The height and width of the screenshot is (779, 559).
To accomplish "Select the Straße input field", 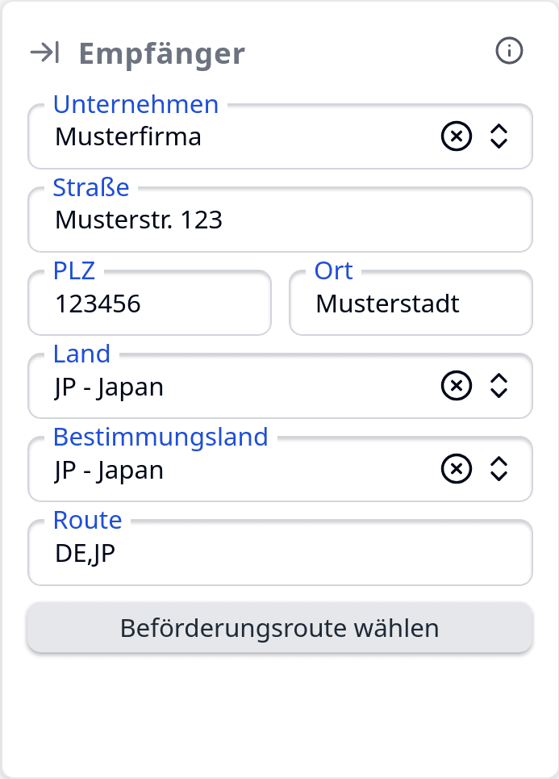I will 242,219.
